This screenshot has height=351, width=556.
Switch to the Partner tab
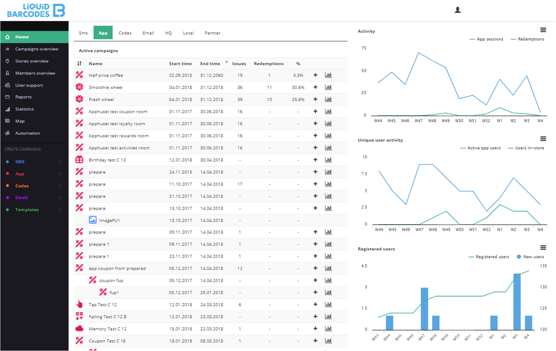click(212, 33)
